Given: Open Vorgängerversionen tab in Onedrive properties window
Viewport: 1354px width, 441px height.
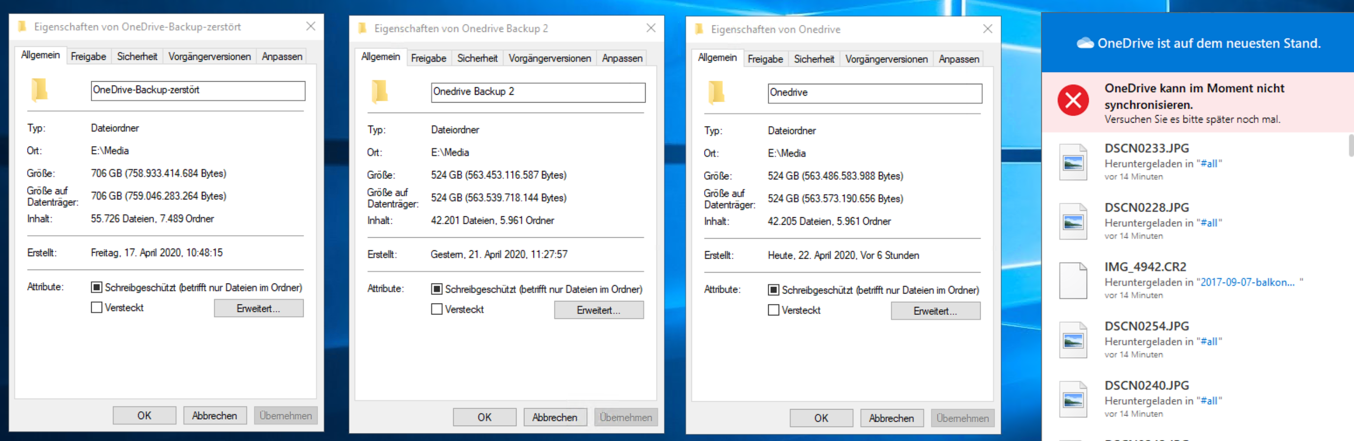Looking at the screenshot, I should (x=886, y=59).
